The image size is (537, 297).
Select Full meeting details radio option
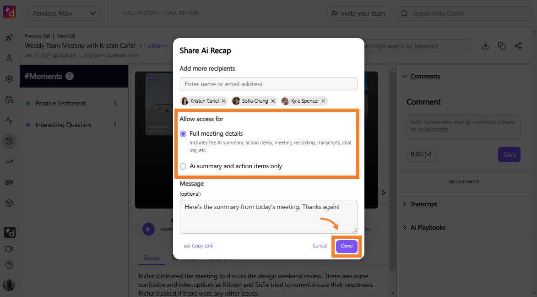[x=183, y=134]
